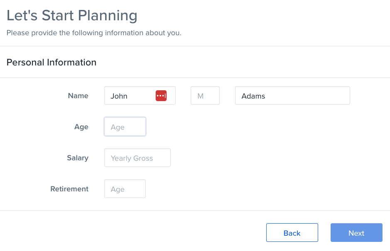Click the Personal Information heading
The height and width of the screenshot is (251, 390).
coord(52,62)
